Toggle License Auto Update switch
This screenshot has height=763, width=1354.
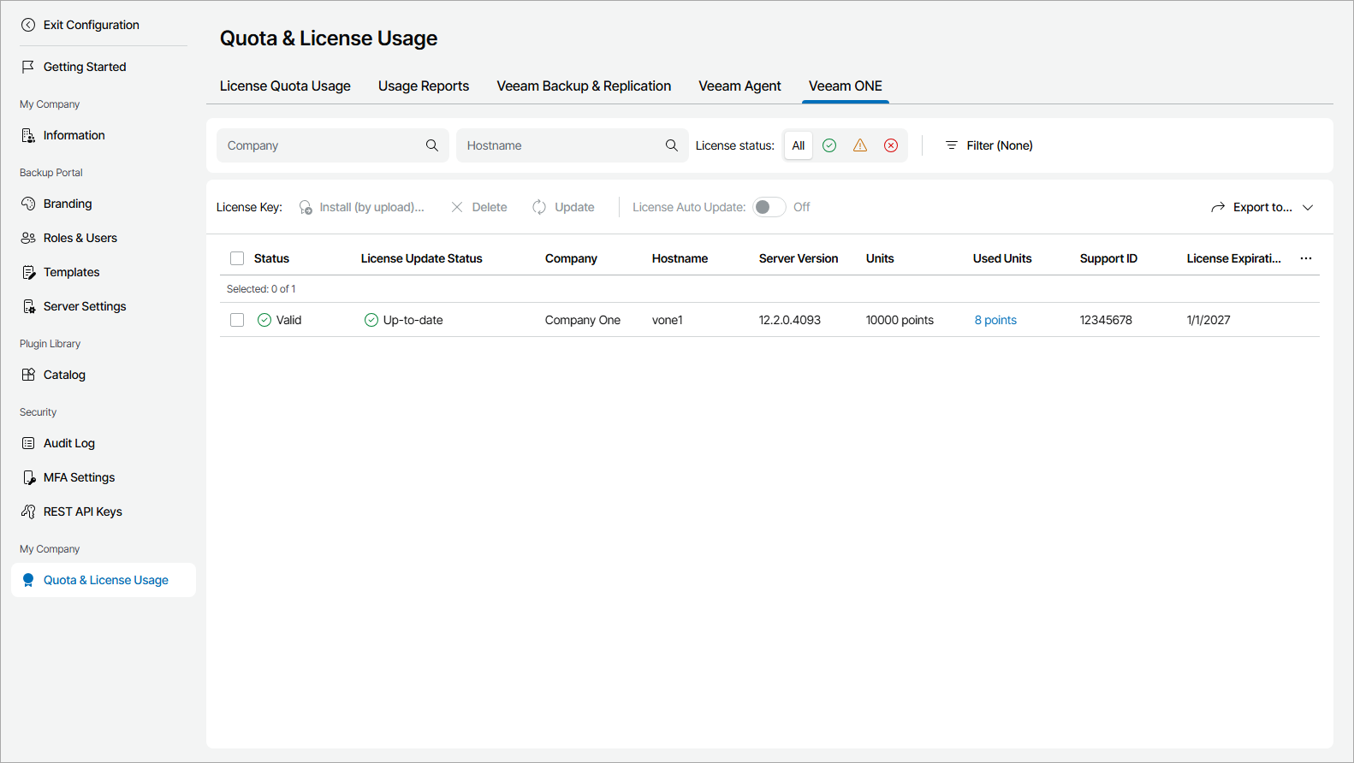(x=769, y=207)
